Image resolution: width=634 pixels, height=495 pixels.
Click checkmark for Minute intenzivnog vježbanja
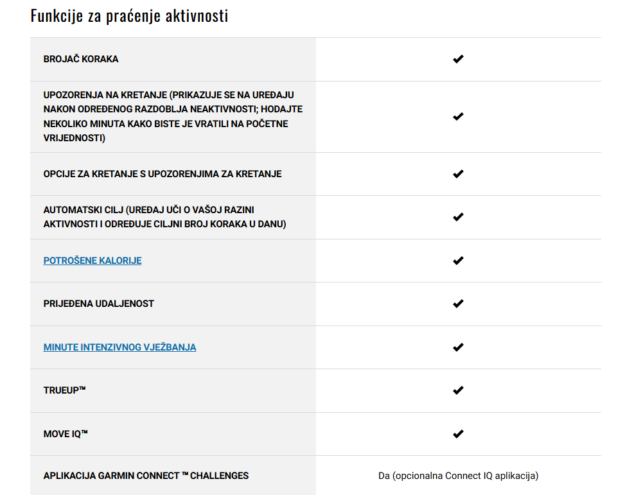458,347
